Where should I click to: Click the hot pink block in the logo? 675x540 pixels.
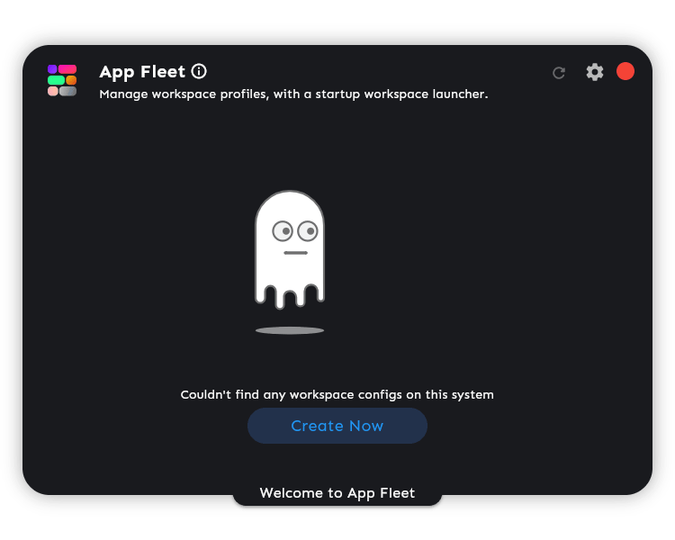click(x=67, y=69)
